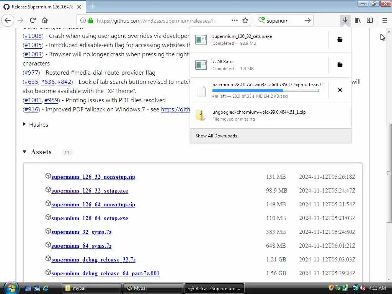Screen dimensions: 392x294
Task: Reload the current GitHub page
Action: click(x=33, y=20)
